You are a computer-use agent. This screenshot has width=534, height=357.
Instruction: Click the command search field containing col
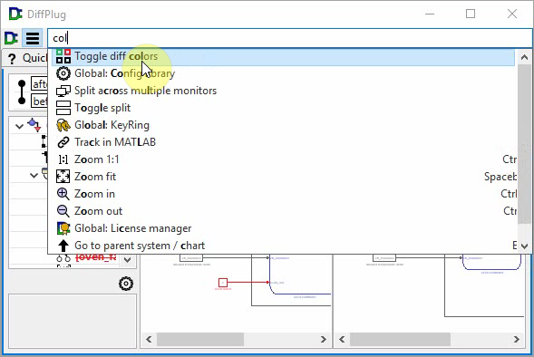(x=289, y=38)
